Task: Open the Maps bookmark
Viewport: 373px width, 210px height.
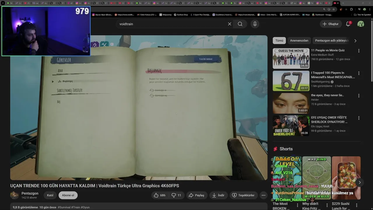Action: 306,15
